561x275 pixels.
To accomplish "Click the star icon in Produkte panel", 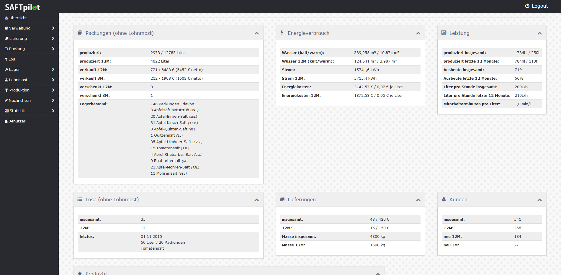I will pos(80,273).
